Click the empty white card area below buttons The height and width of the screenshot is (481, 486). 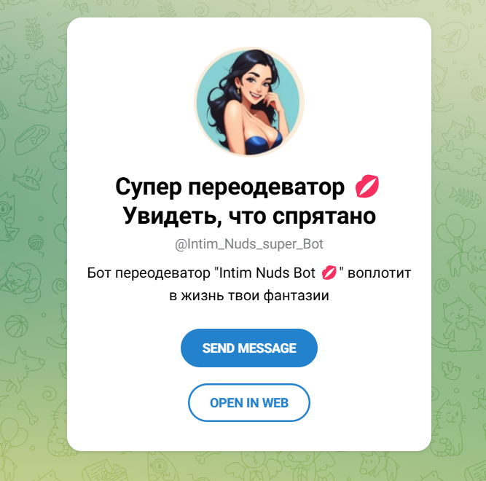click(x=249, y=437)
